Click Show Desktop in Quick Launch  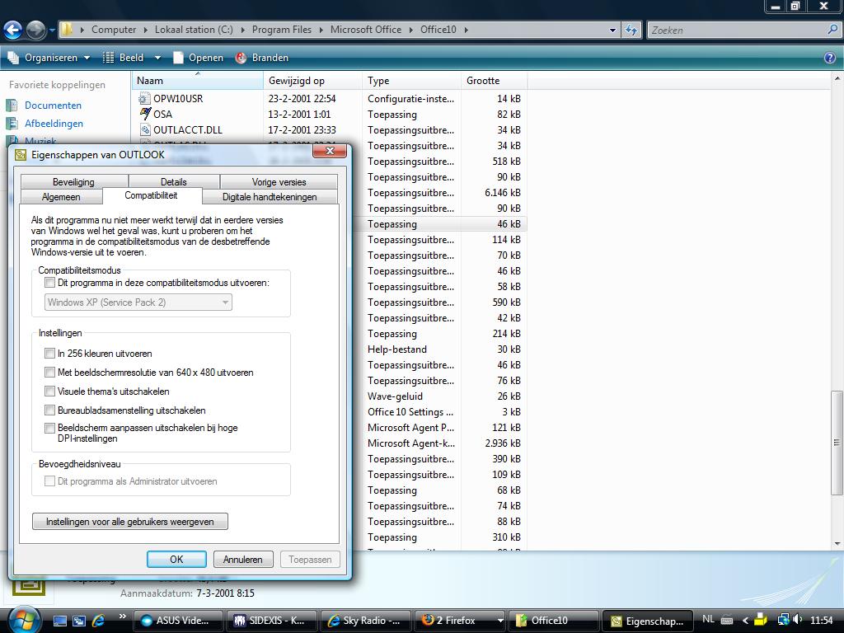tap(59, 621)
